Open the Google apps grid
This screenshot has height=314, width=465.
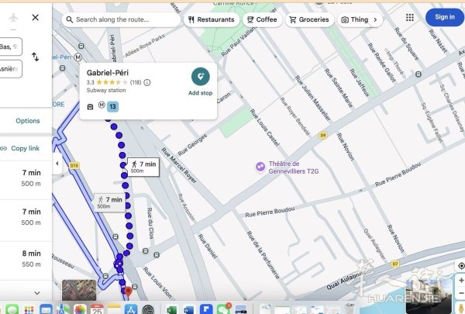tap(410, 18)
